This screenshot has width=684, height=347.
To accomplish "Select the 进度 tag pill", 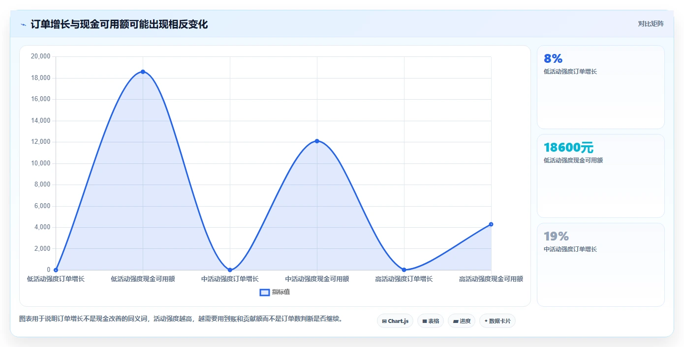I will [x=462, y=321].
